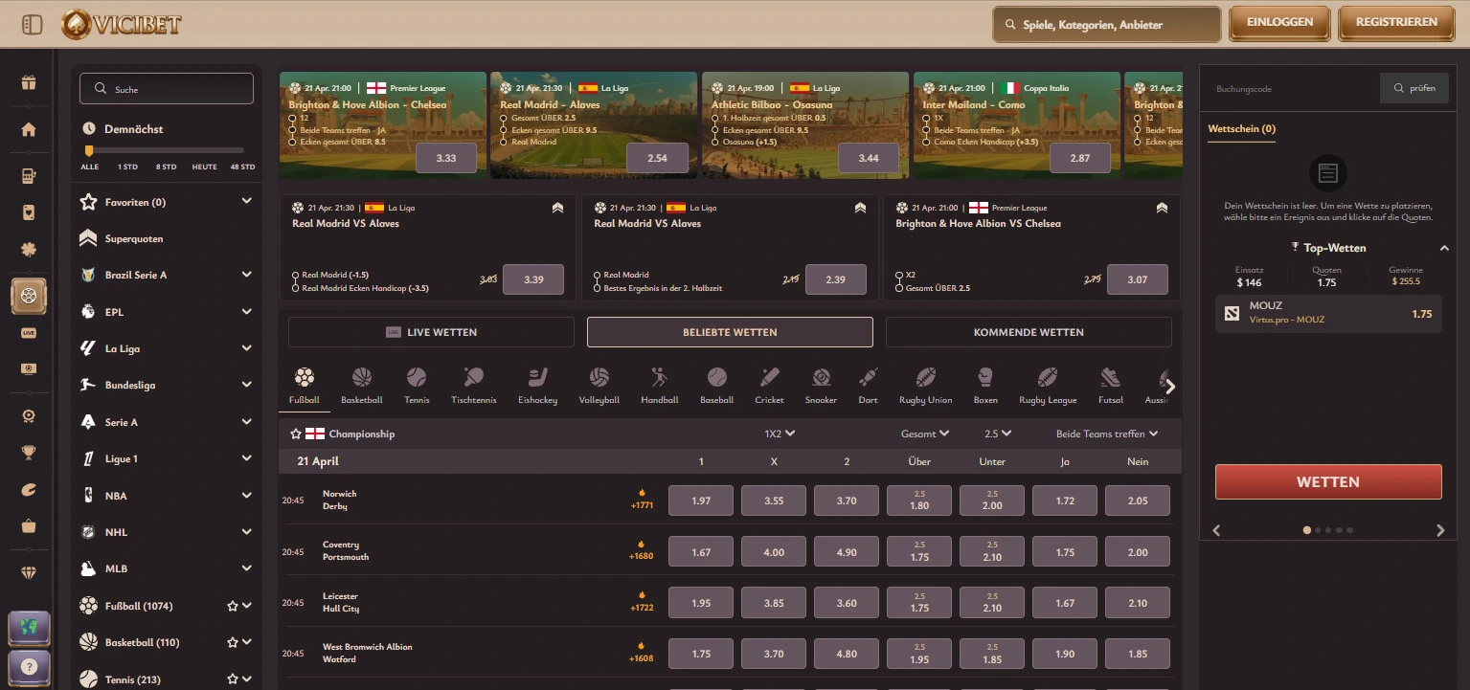Click the Registrieren button
1470x690 pixels.
tap(1396, 23)
